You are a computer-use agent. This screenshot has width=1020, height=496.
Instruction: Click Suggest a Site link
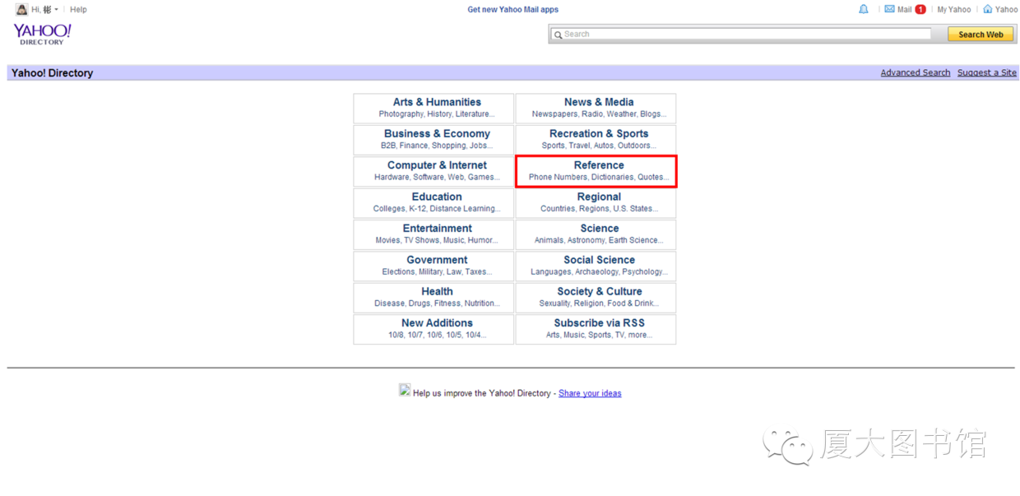point(987,72)
